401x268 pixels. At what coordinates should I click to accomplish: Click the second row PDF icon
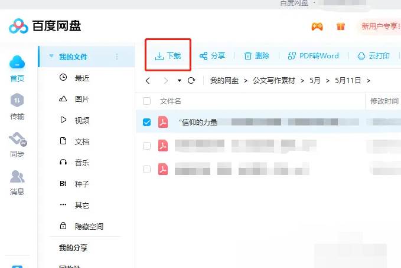(x=163, y=145)
